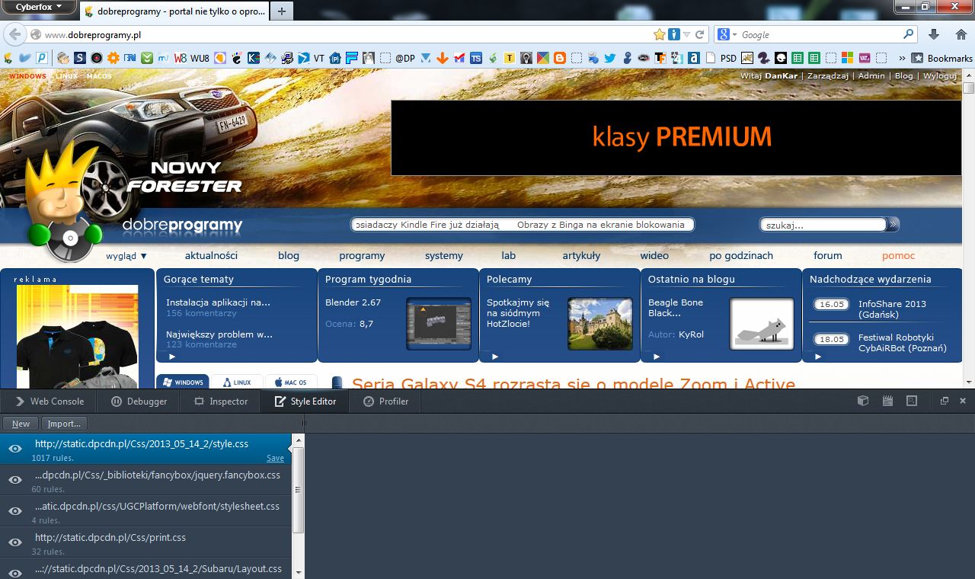
Task: Click the Zarządzaj link
Action: tap(828, 75)
